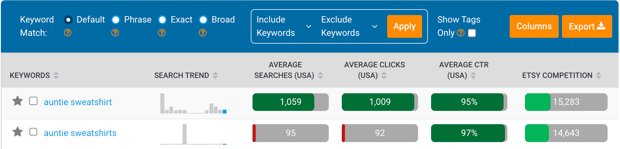The width and height of the screenshot is (620, 149).
Task: Open the auntie sweatshirts keyword link
Action: (x=80, y=133)
